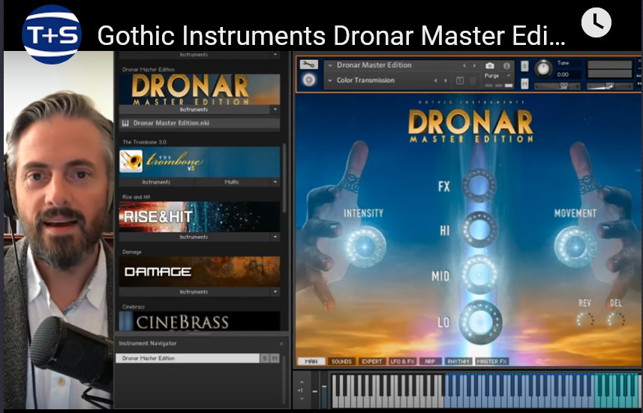Select the Damage library banner
Image resolution: width=643 pixels, height=413 pixels.
pyautogui.click(x=200, y=271)
